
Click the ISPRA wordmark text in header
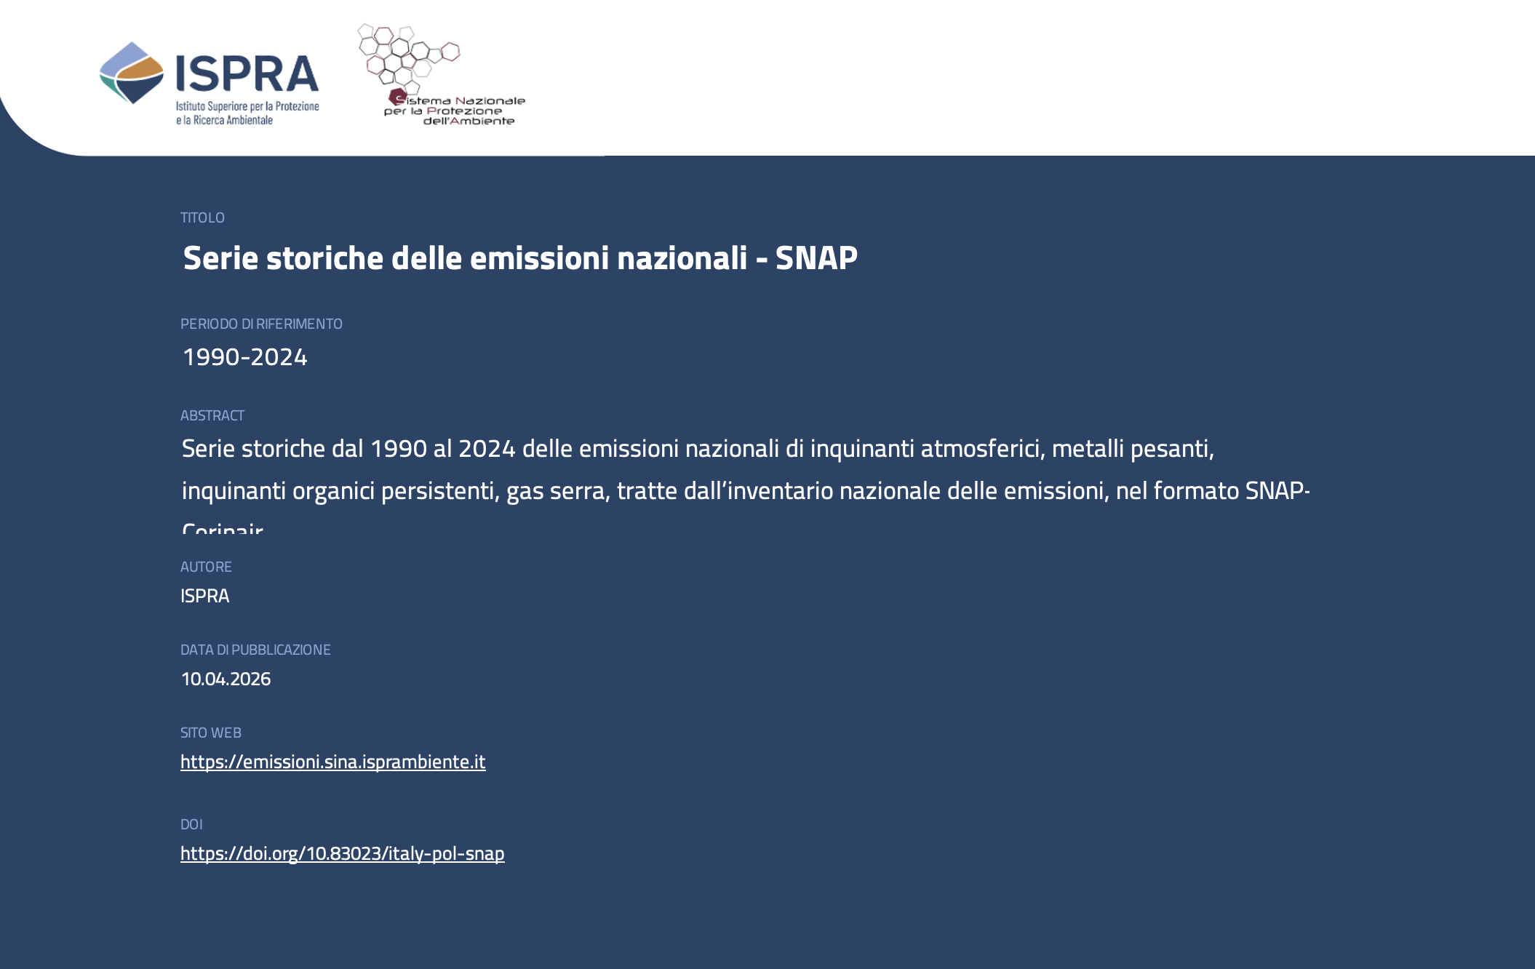247,73
